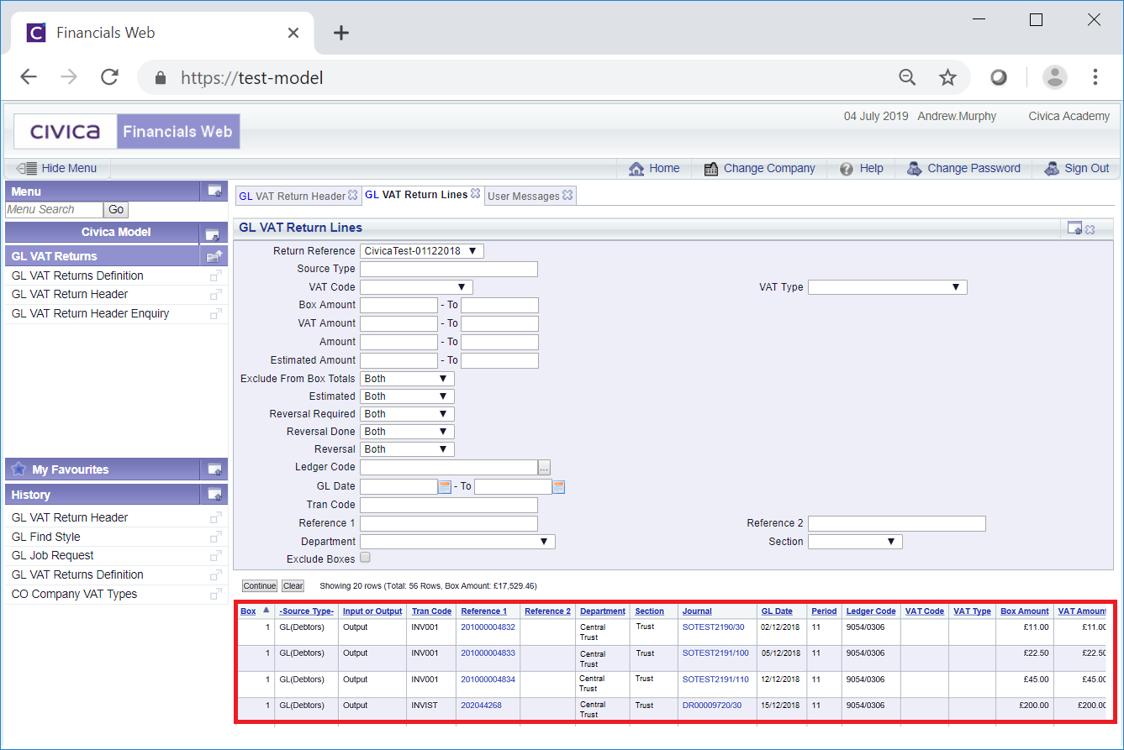Click new-window icon beside GL VAT Return Header Enquiry
The height and width of the screenshot is (750, 1124).
(215, 314)
